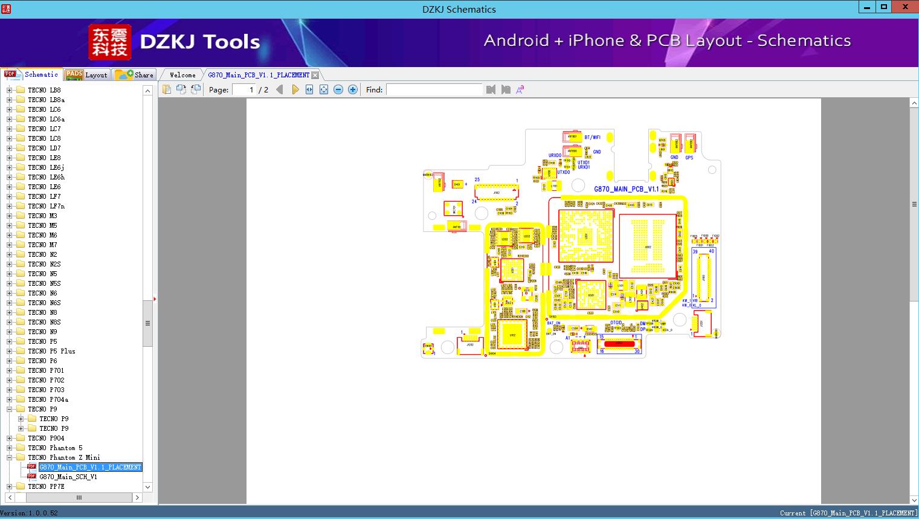The image size is (919, 519).
Task: Click the side panel collapse splitter arrow
Action: tap(155, 299)
